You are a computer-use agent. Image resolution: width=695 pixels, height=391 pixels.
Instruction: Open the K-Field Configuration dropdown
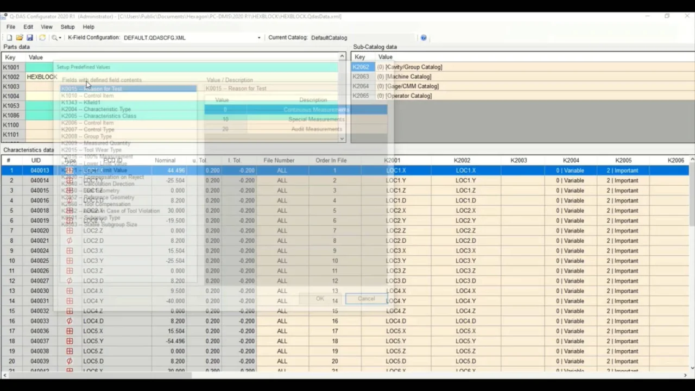coord(259,37)
